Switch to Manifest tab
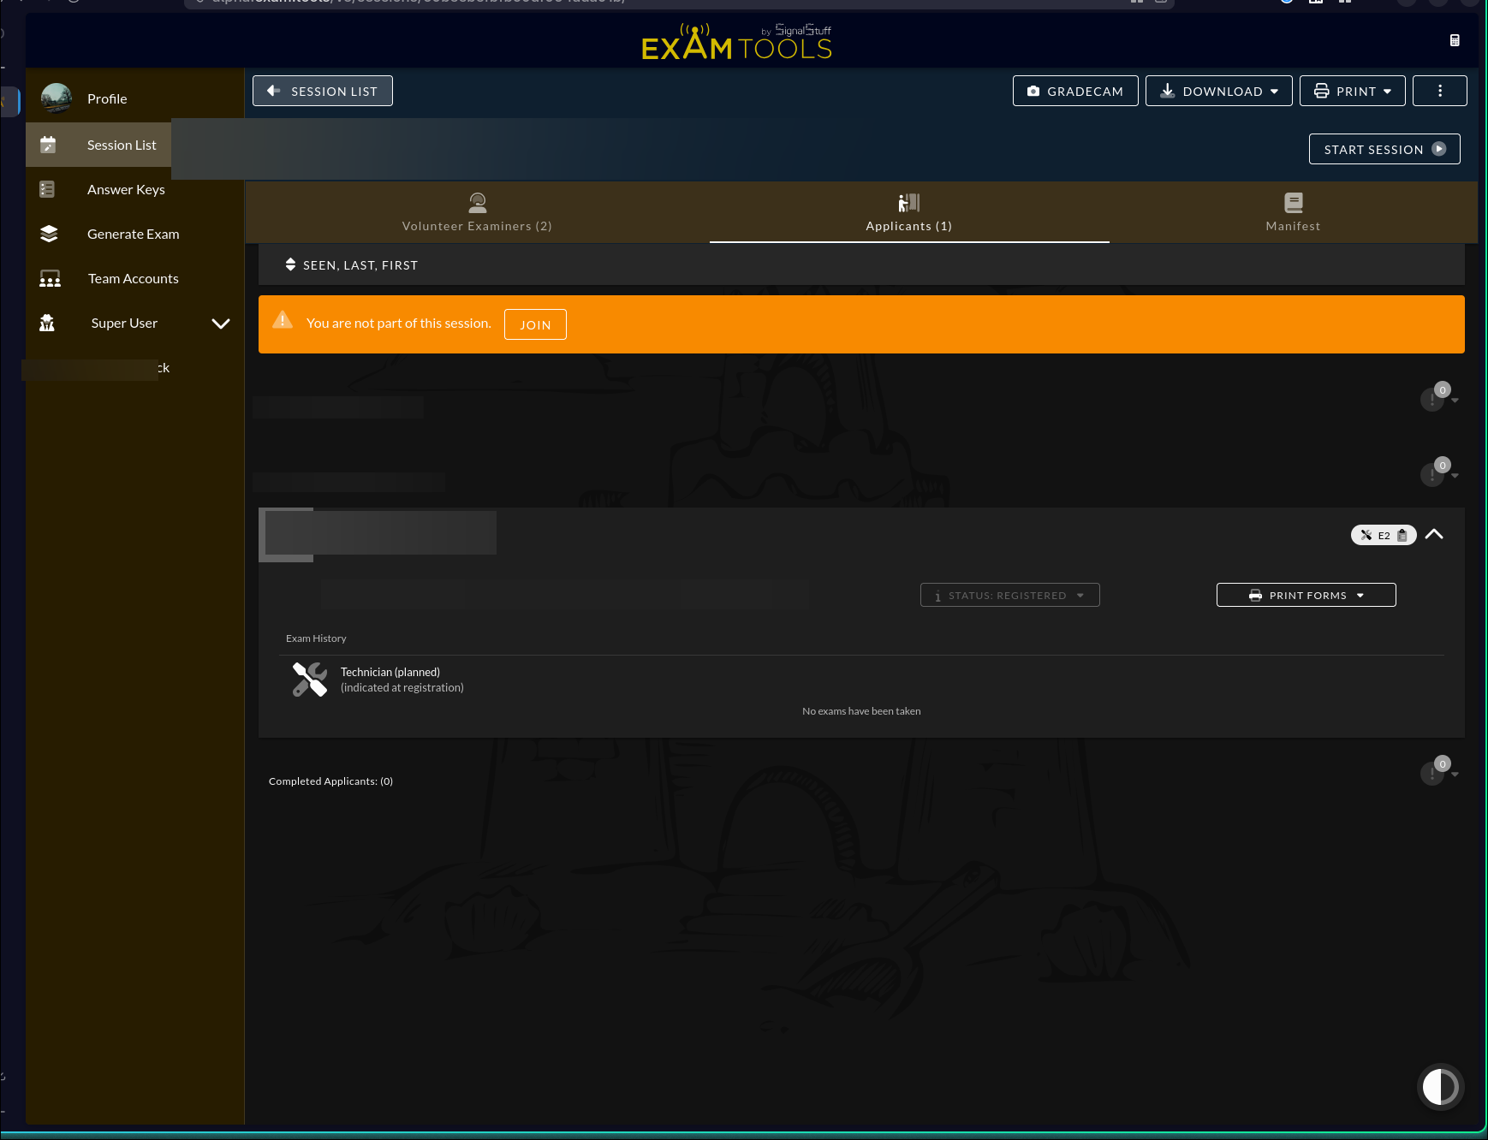1488x1140 pixels. point(1294,212)
